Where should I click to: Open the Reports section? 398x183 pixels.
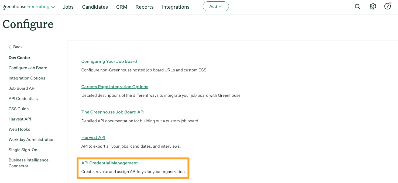pyautogui.click(x=144, y=7)
